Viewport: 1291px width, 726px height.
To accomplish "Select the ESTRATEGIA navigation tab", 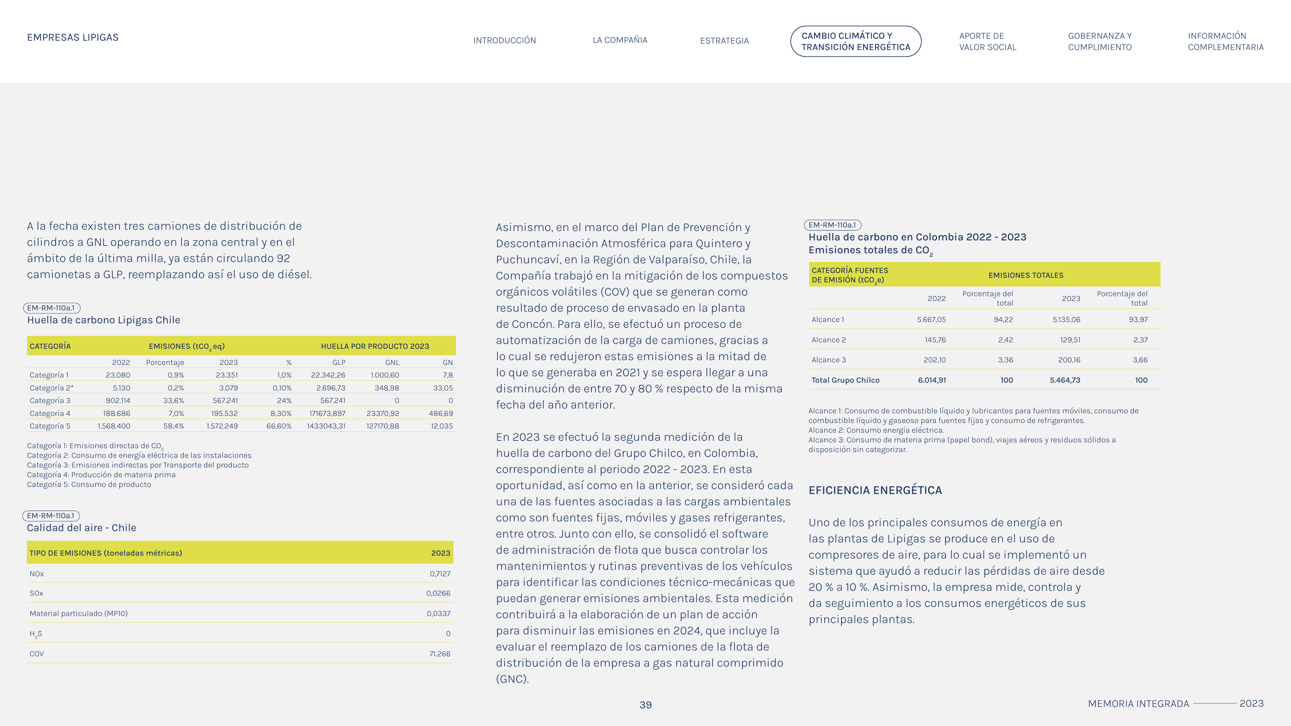I will (724, 41).
